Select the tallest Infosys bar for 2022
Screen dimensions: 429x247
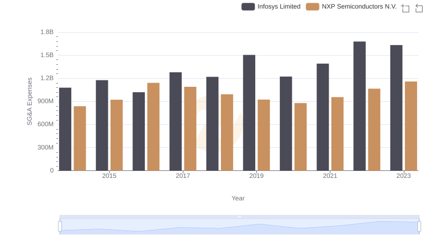pos(359,106)
